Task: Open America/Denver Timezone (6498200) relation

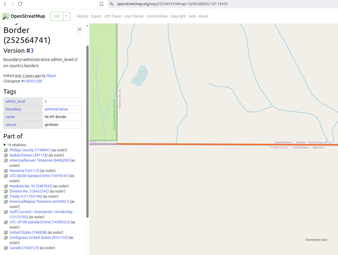Action: point(40,160)
